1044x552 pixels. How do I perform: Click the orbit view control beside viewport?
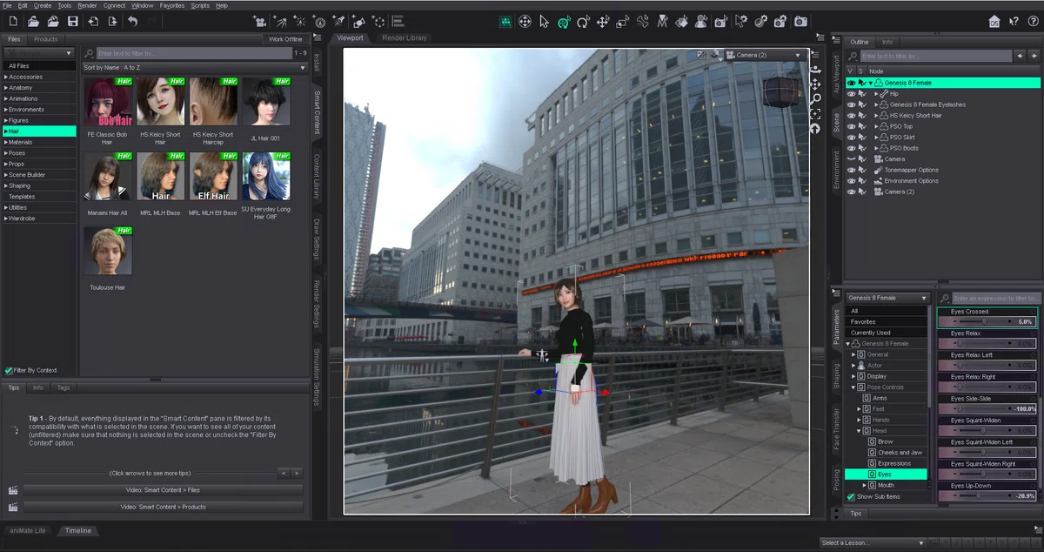(x=816, y=70)
